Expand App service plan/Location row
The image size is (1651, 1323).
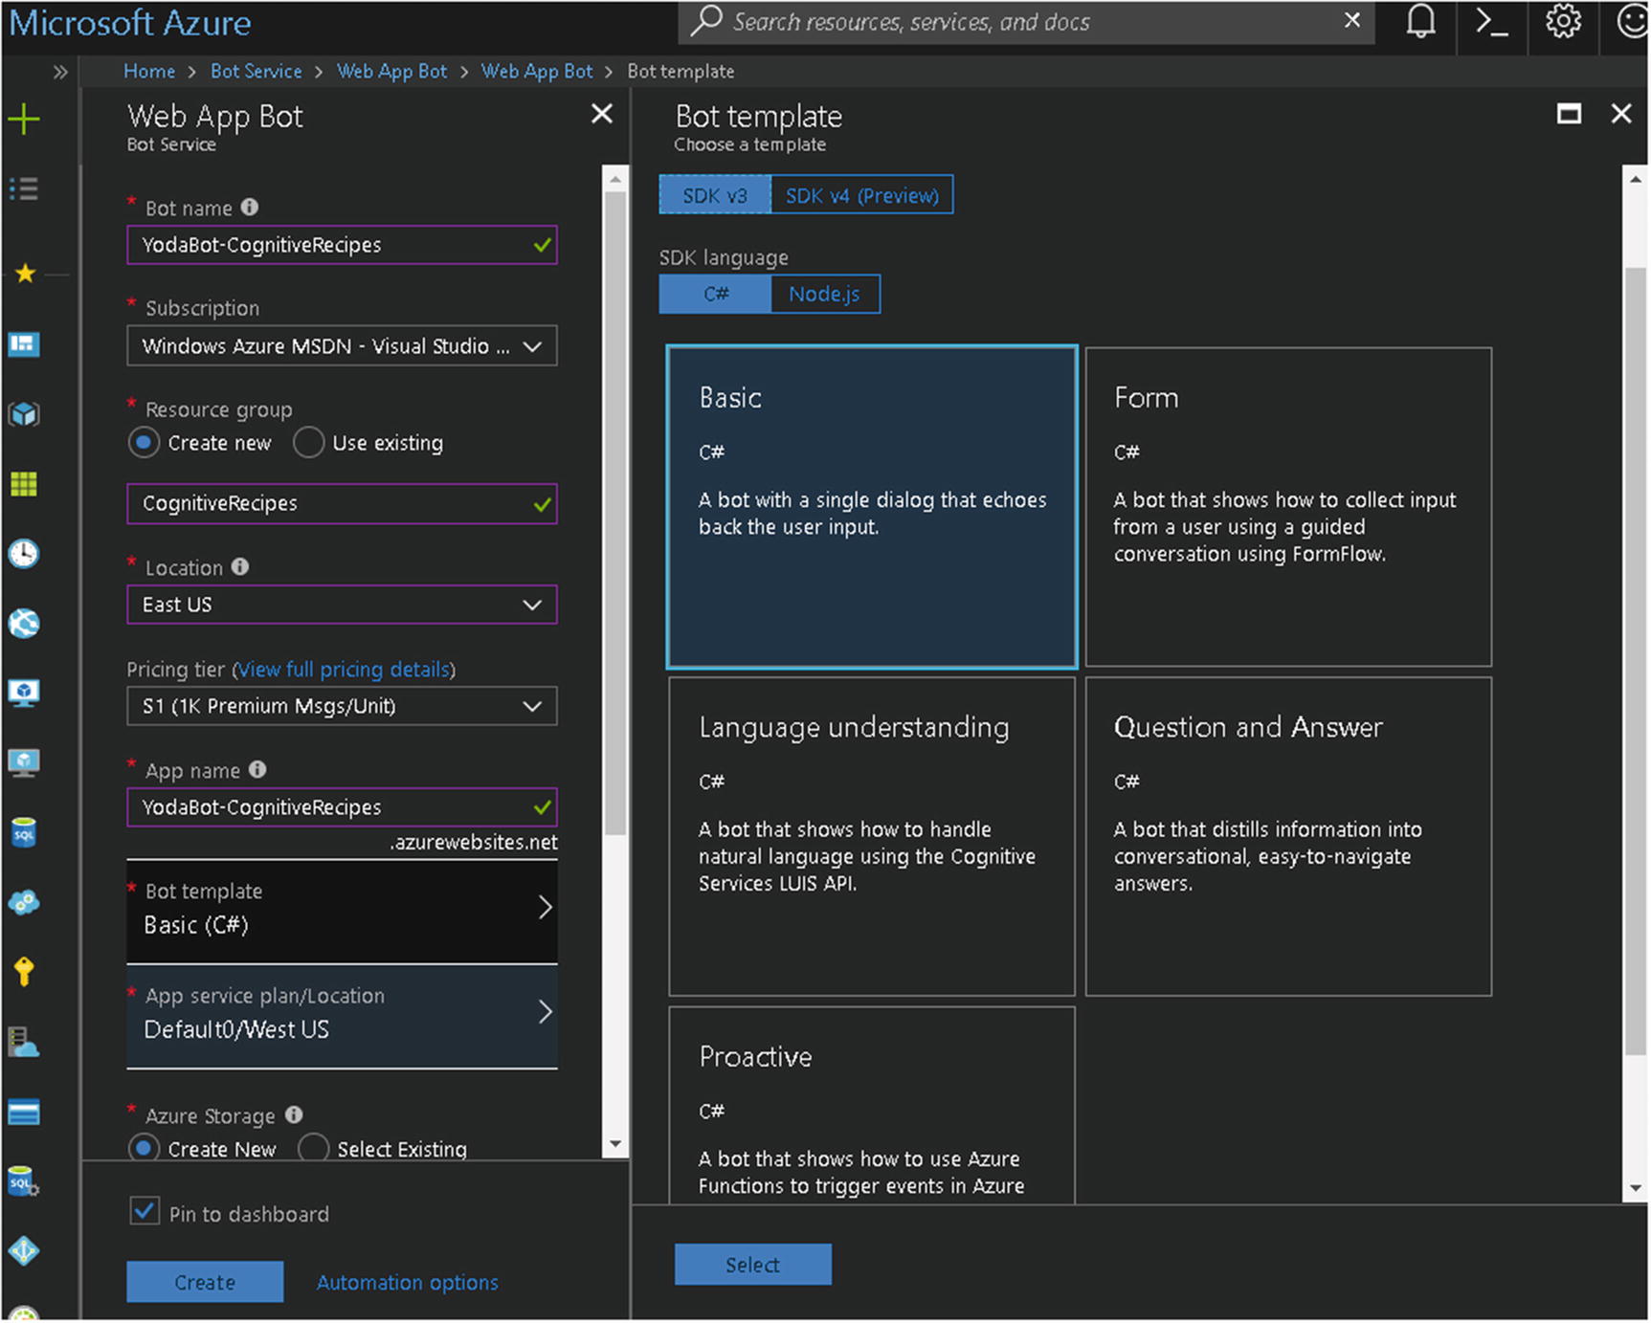click(342, 1015)
